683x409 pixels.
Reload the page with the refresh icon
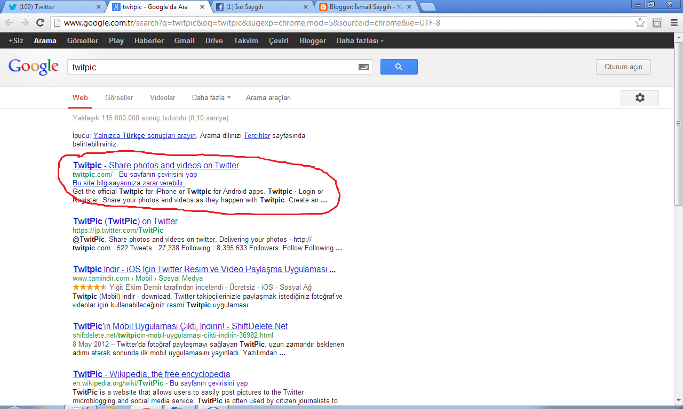coord(40,23)
